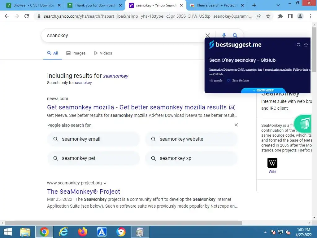Open the network tray icon
Viewport: 317px width, 238px height.
[280, 232]
